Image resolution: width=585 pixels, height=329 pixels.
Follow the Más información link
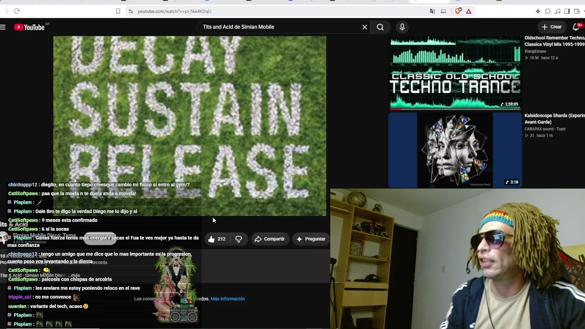(x=228, y=299)
